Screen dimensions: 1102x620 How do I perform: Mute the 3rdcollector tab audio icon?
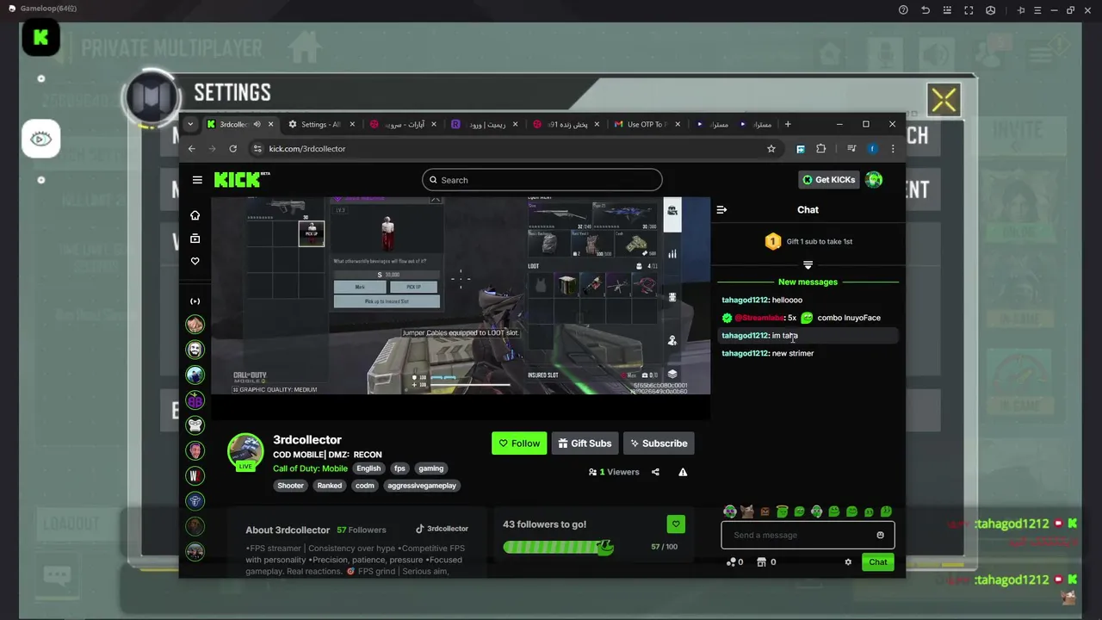click(x=257, y=124)
